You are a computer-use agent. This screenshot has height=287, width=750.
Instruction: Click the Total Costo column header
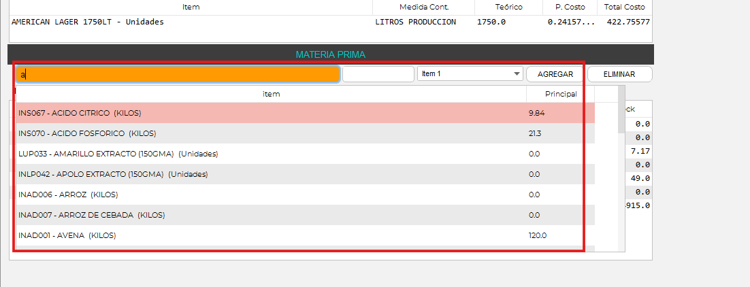[624, 7]
